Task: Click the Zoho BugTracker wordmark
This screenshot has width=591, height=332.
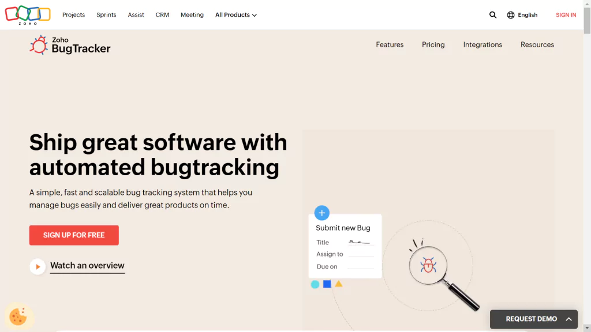Action: [81, 46]
